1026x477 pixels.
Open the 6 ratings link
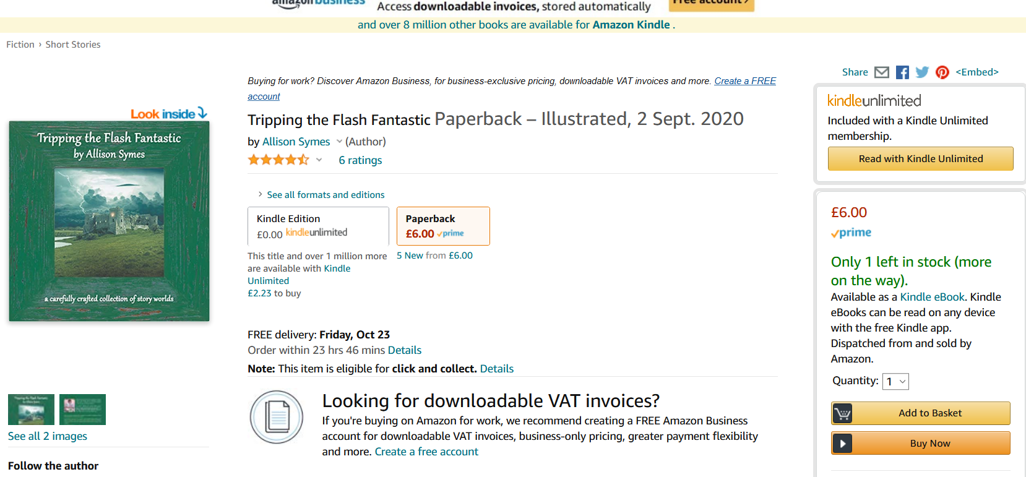[360, 160]
